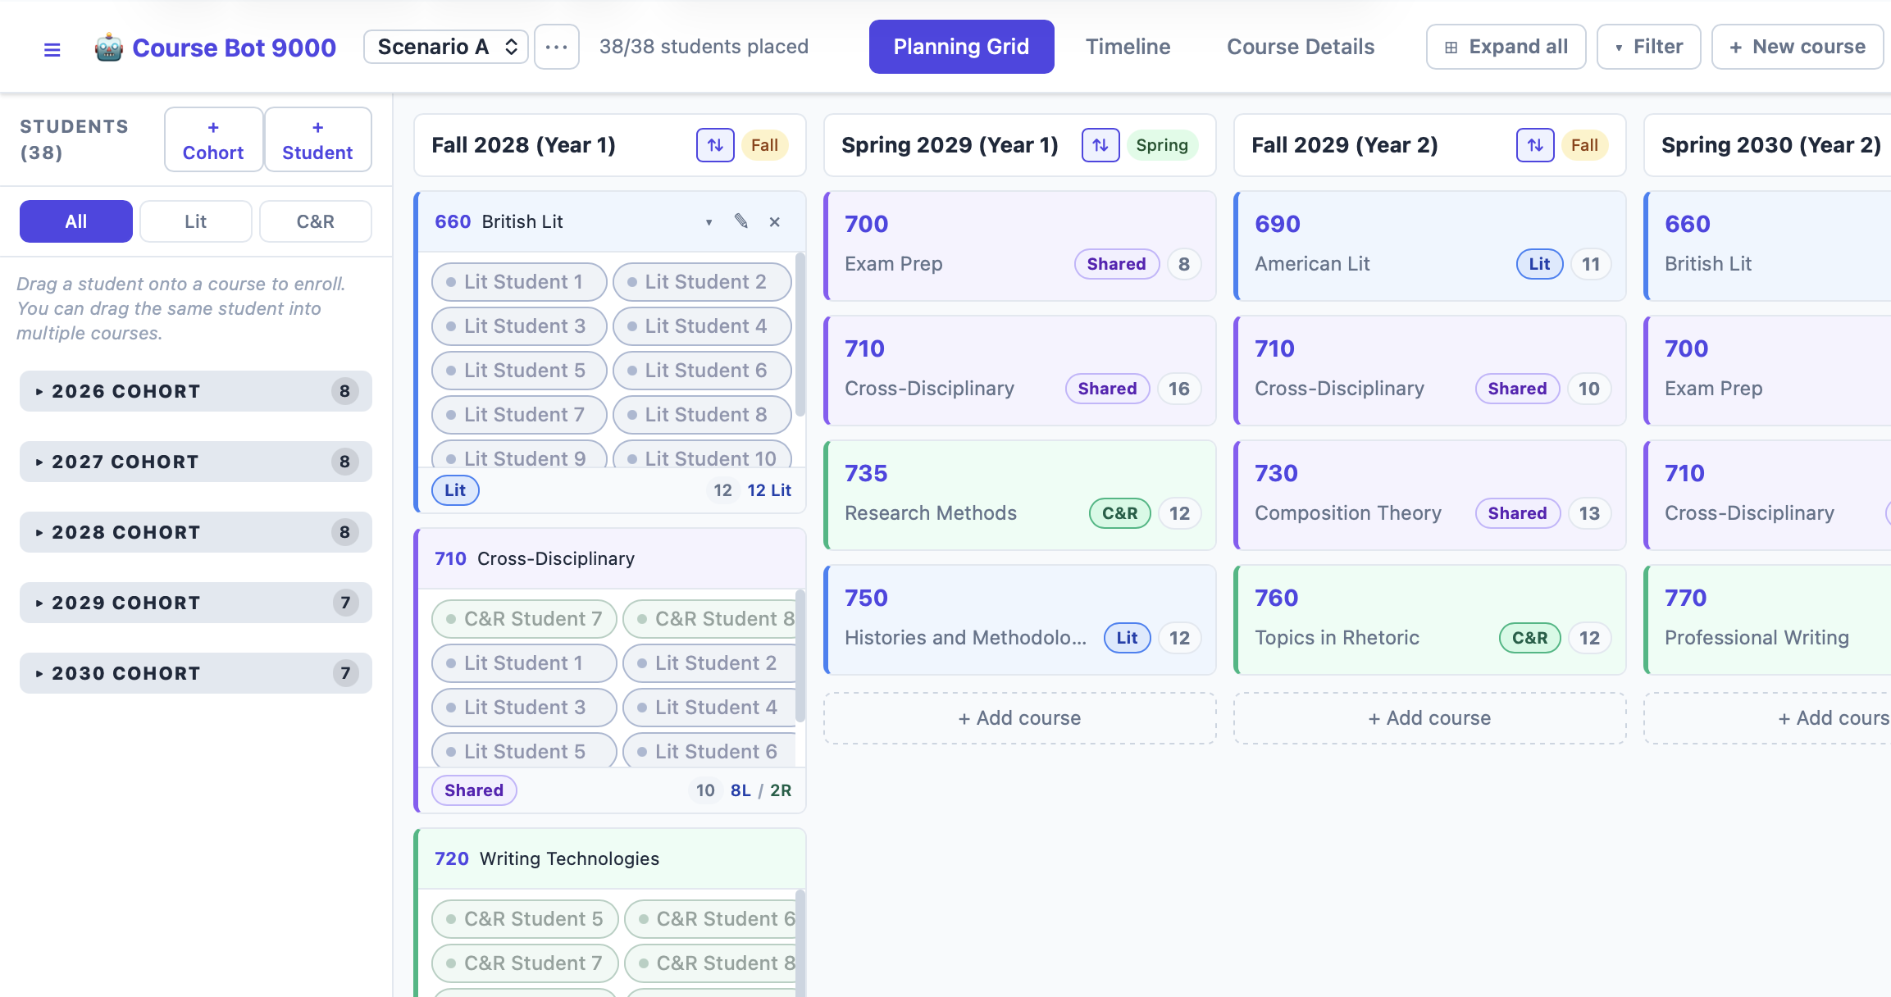
Task: Click the sort icon for Spring 2029
Action: pos(1100,145)
